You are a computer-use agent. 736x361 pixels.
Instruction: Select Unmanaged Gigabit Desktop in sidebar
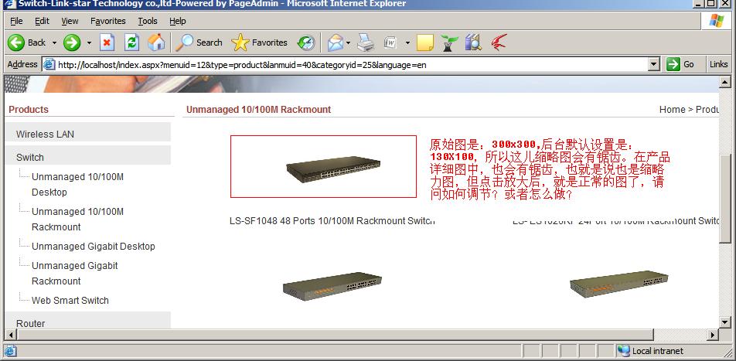coord(93,246)
